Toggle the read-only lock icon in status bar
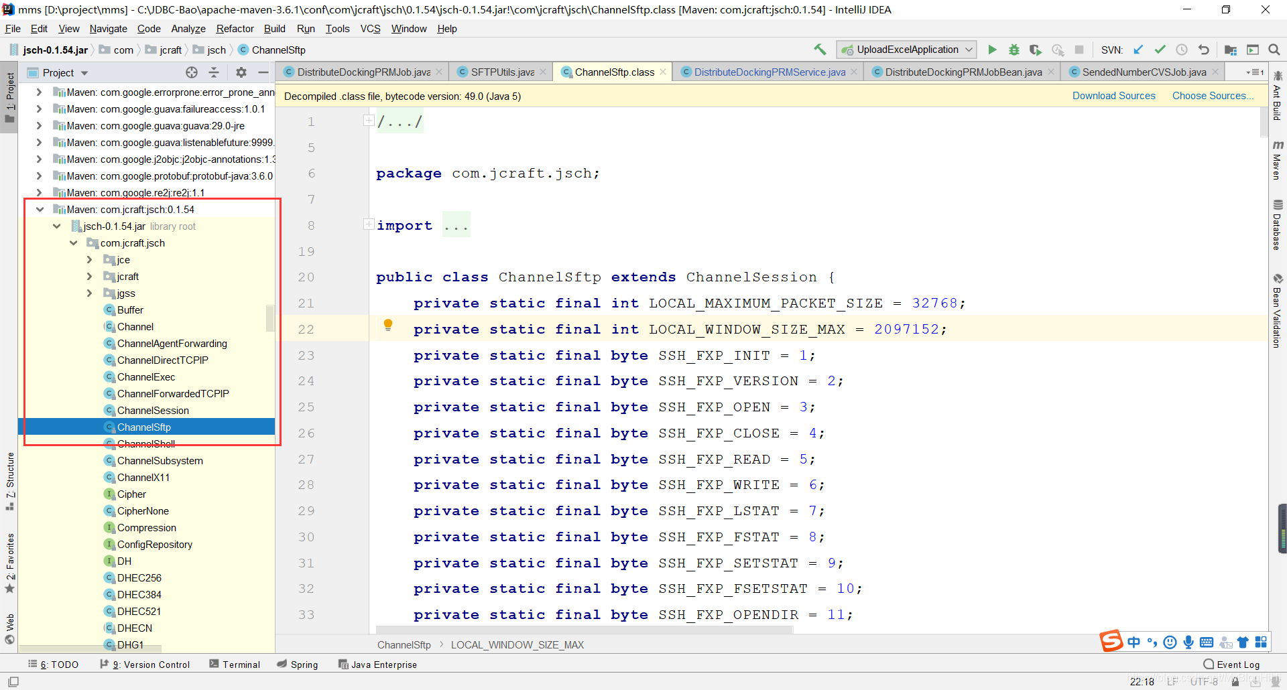Viewport: 1287px width, 690px height. click(x=1235, y=681)
